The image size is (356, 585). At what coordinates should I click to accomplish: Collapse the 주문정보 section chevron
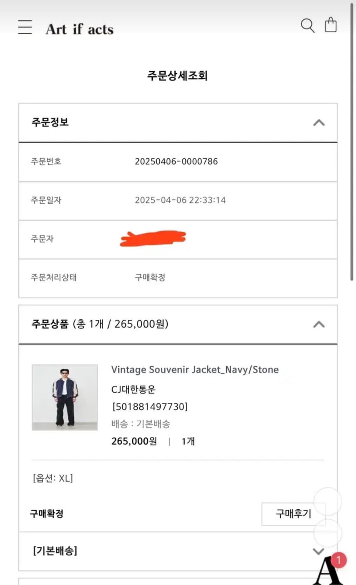[319, 122]
